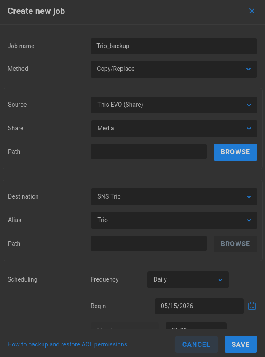
Task: Open the Method dropdown Copy/Replace
Action: [x=174, y=69]
